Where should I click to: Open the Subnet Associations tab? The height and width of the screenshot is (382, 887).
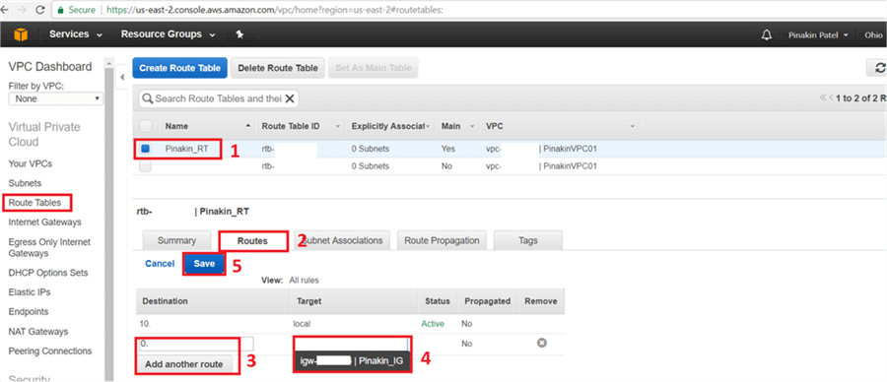(x=343, y=240)
